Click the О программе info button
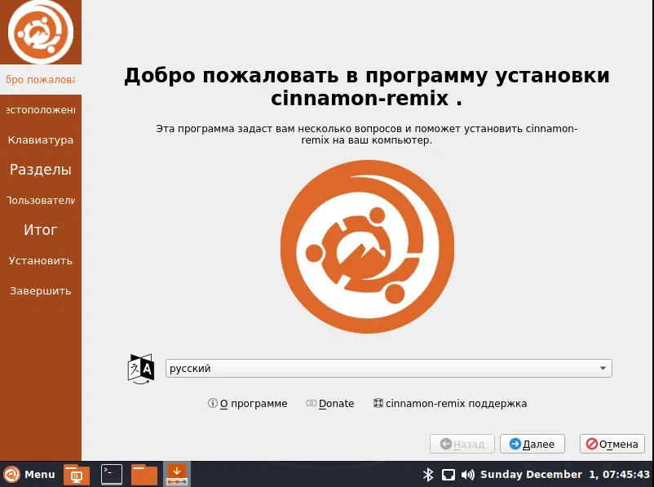The width and height of the screenshot is (654, 487). (248, 404)
